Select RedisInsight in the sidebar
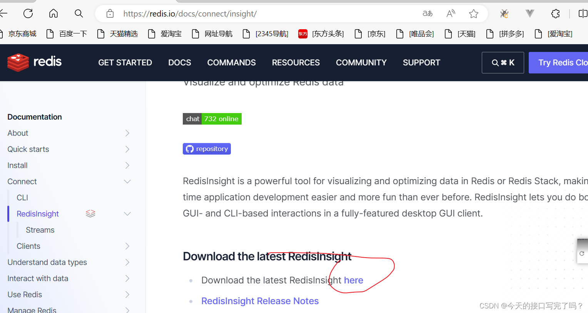Image resolution: width=588 pixels, height=313 pixels. [38, 214]
